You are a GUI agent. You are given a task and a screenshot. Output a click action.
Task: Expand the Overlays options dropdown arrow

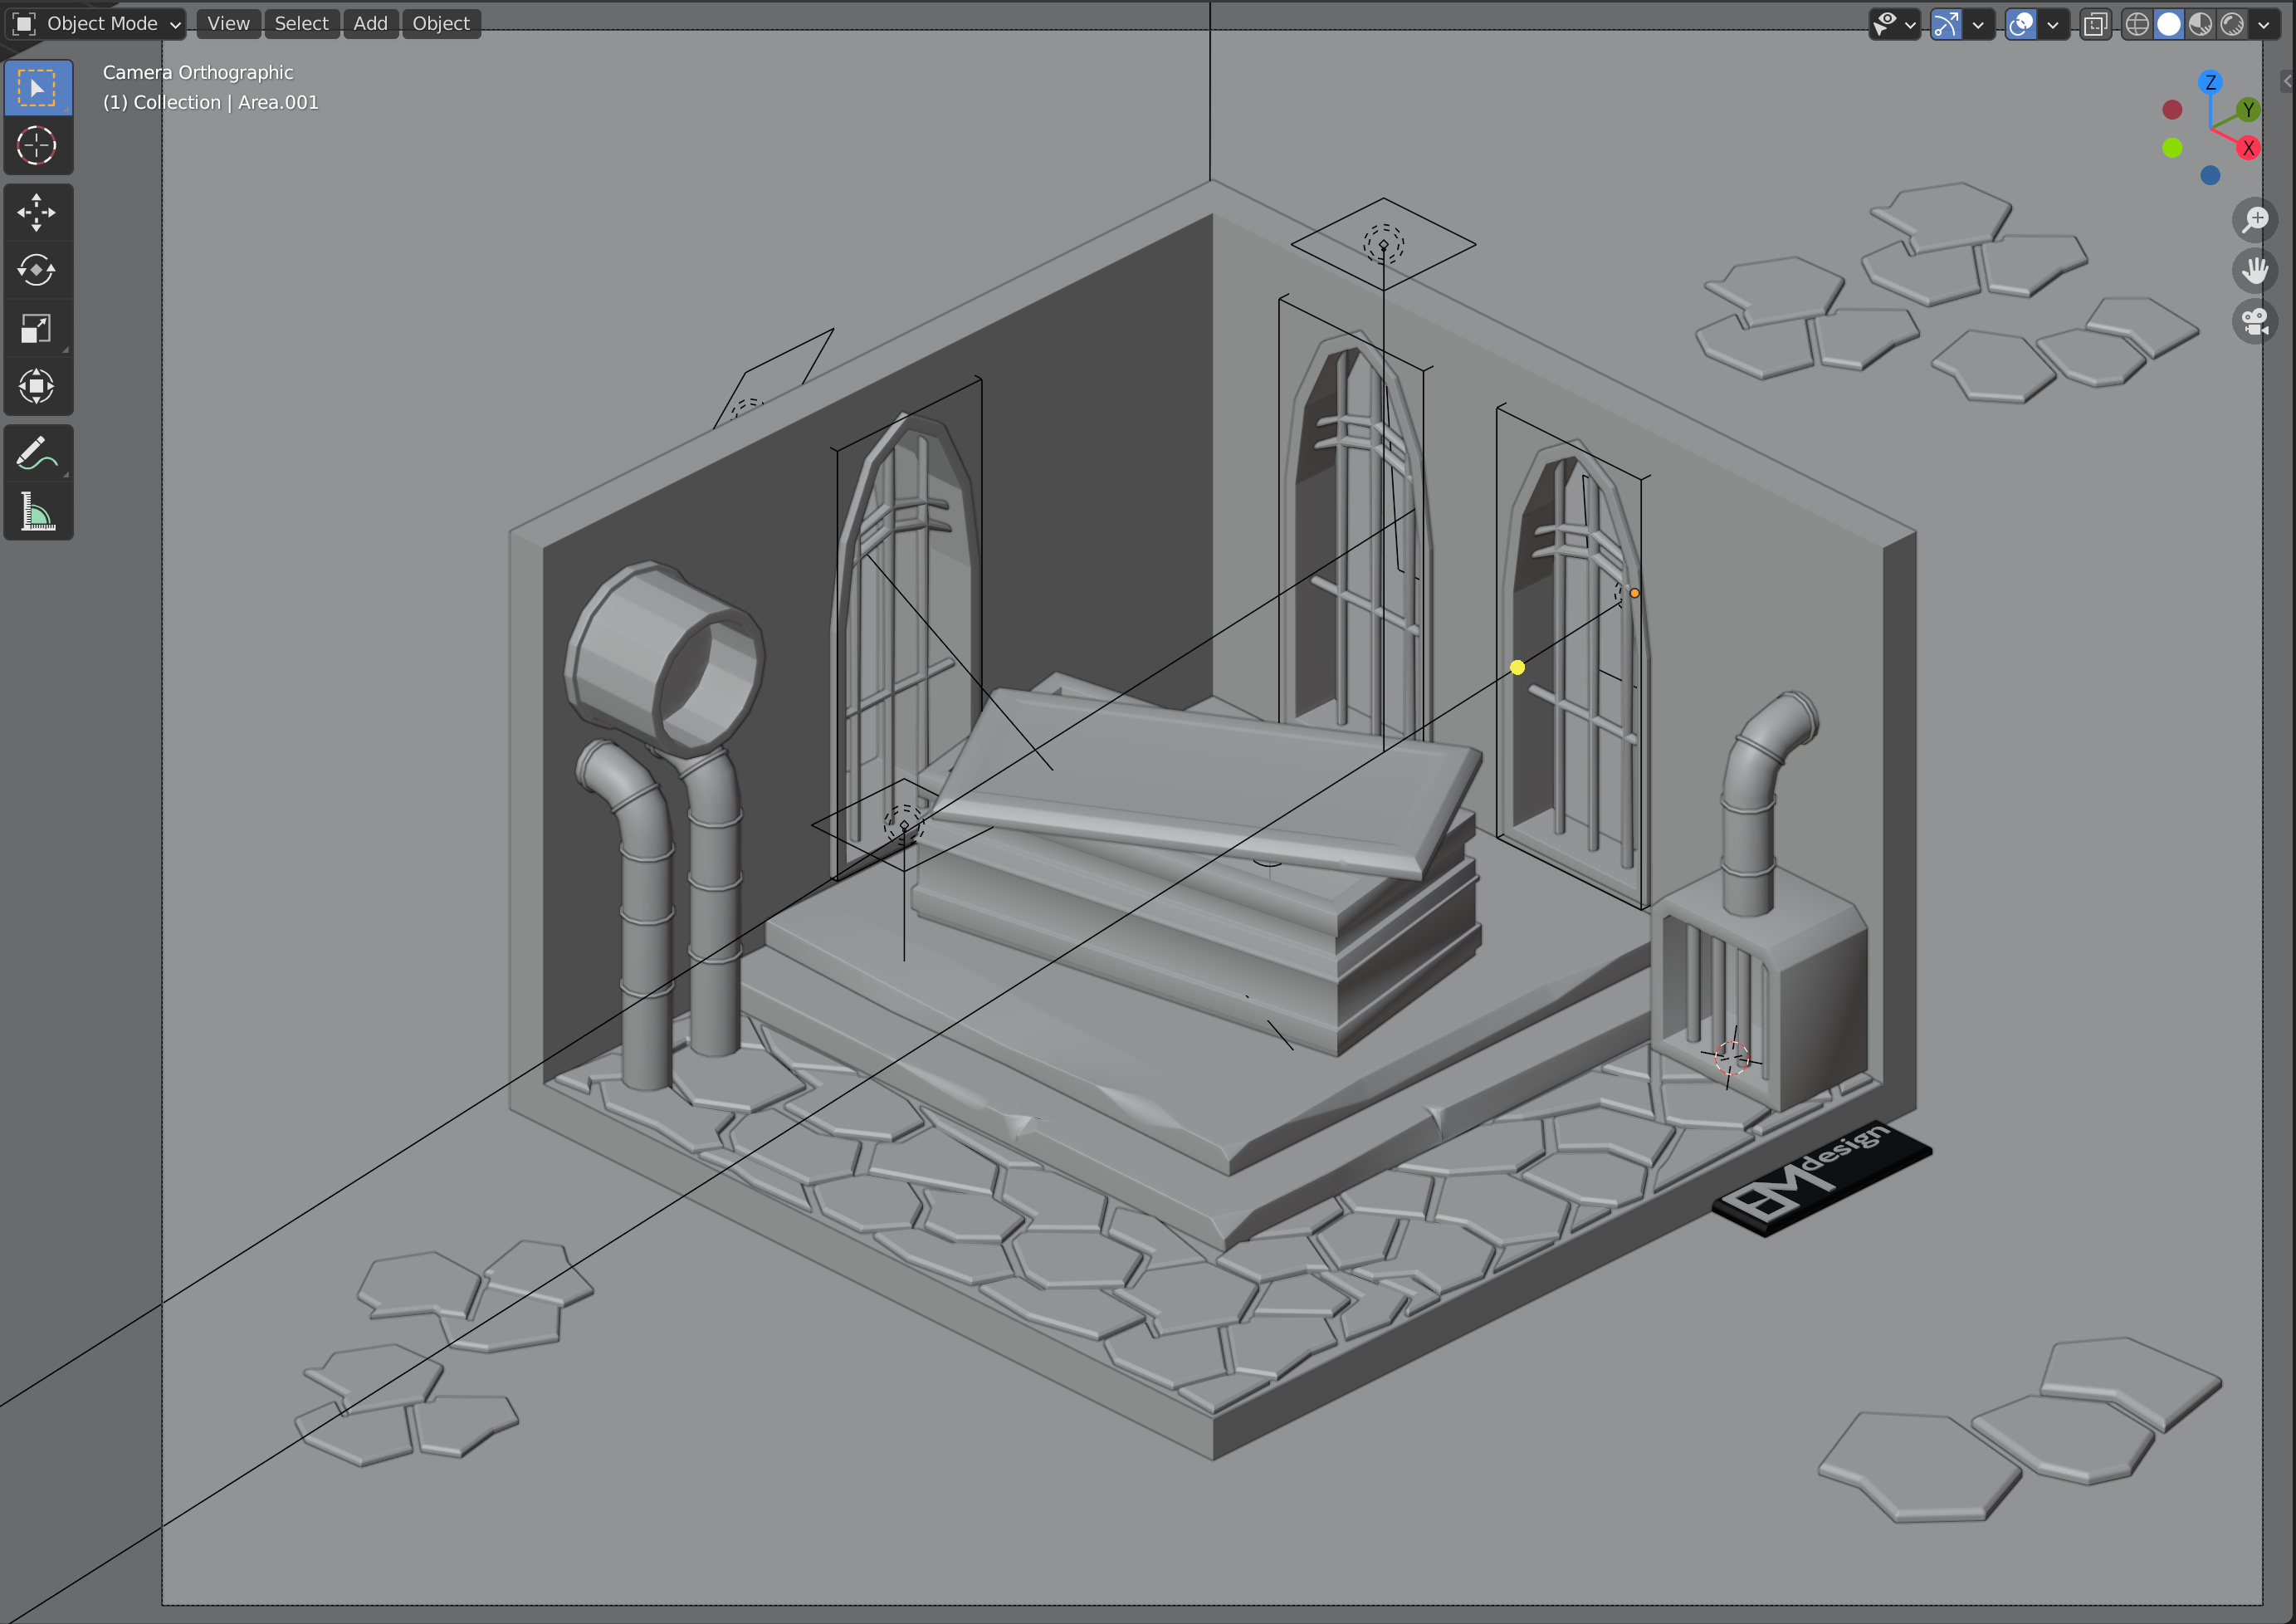point(2053,24)
